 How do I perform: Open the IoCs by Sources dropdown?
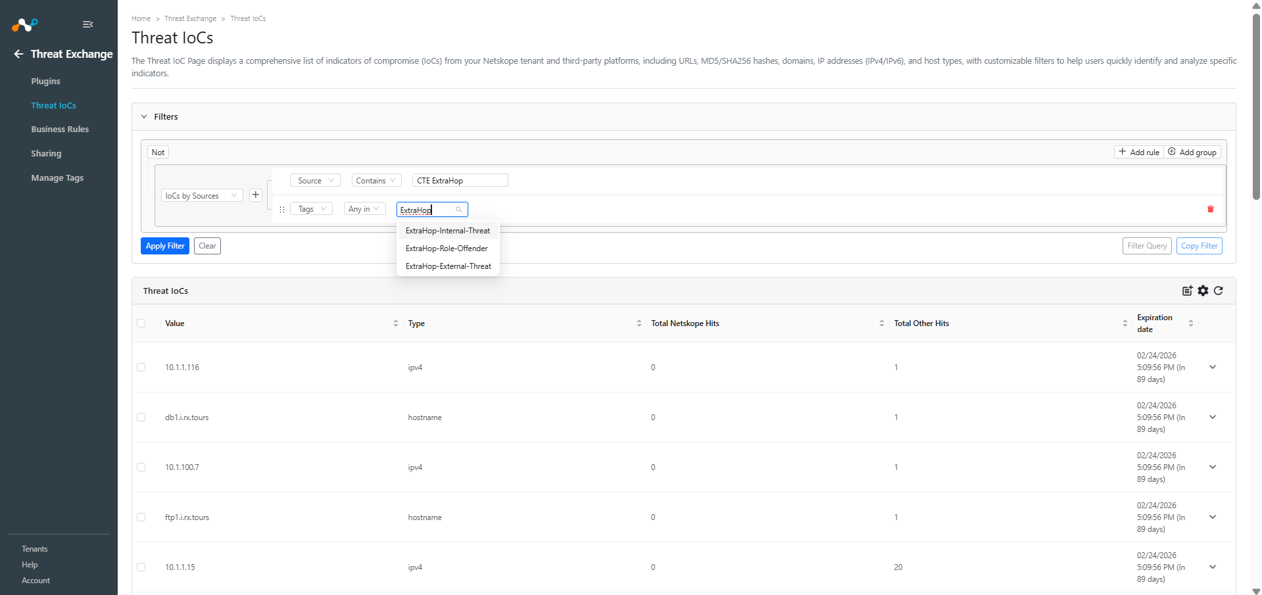[x=202, y=196]
